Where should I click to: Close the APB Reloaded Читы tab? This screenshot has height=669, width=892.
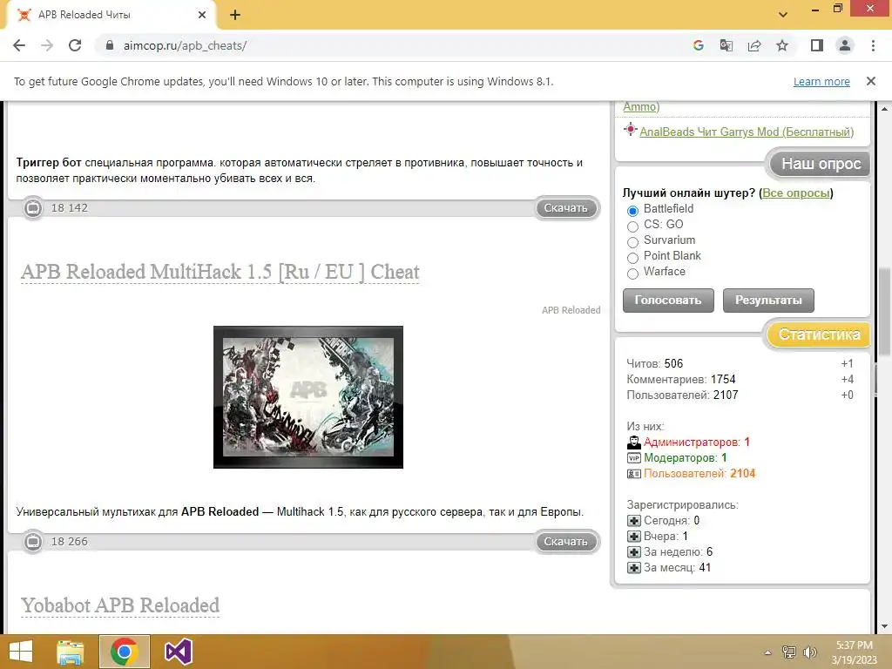coord(202,15)
